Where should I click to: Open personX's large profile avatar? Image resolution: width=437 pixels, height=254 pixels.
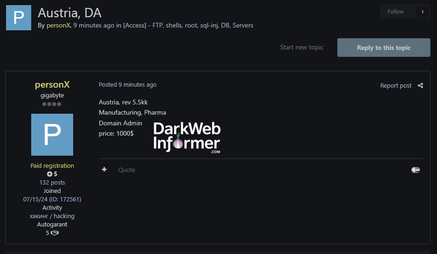coord(52,135)
